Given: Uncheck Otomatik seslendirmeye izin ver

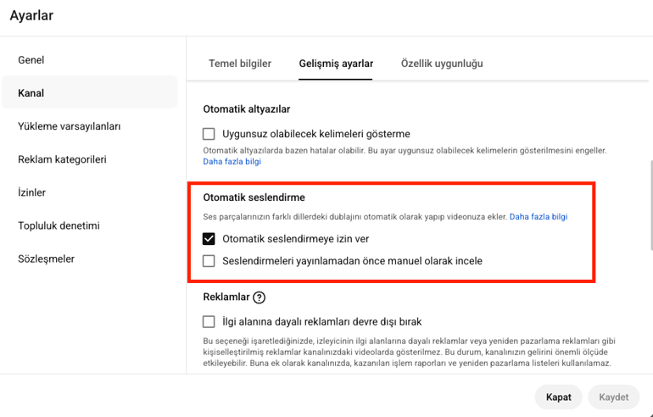Looking at the screenshot, I should pos(209,239).
